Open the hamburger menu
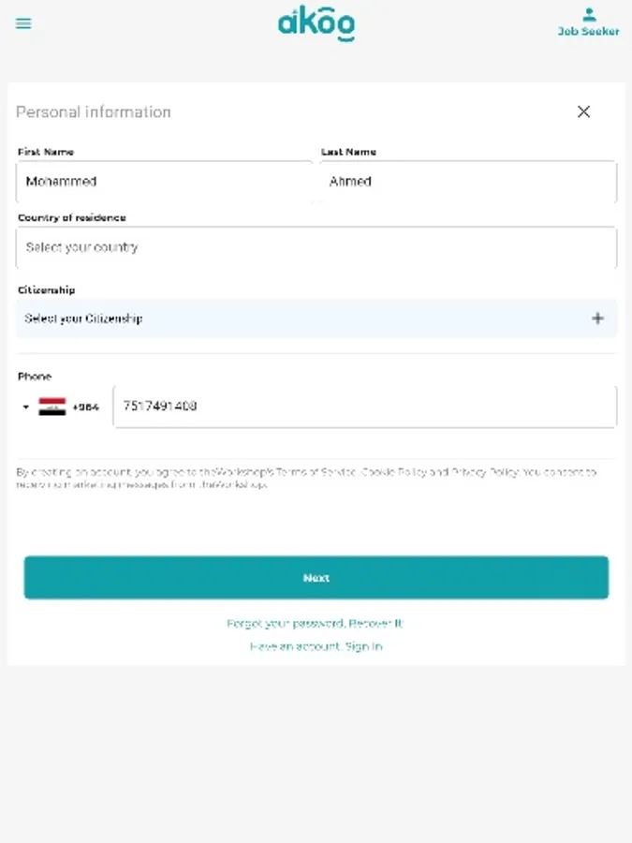Screen dimensions: 632x843 coord(23,23)
